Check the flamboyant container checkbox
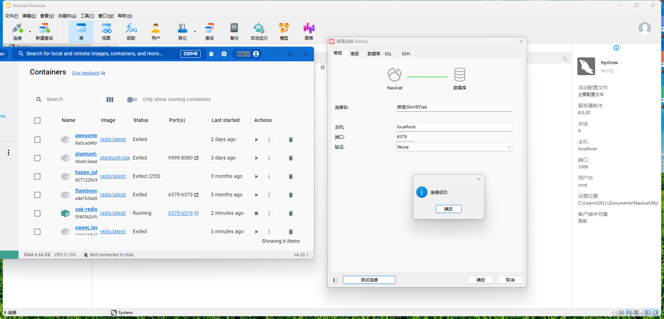 tap(37, 195)
